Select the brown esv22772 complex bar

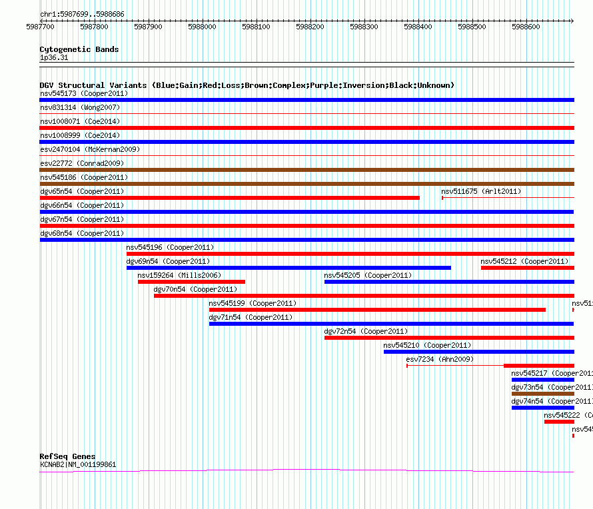[306, 170]
